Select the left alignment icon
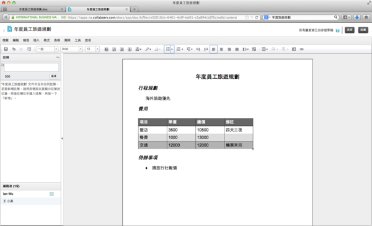Screen dimensions: 372x226 point(213,49)
